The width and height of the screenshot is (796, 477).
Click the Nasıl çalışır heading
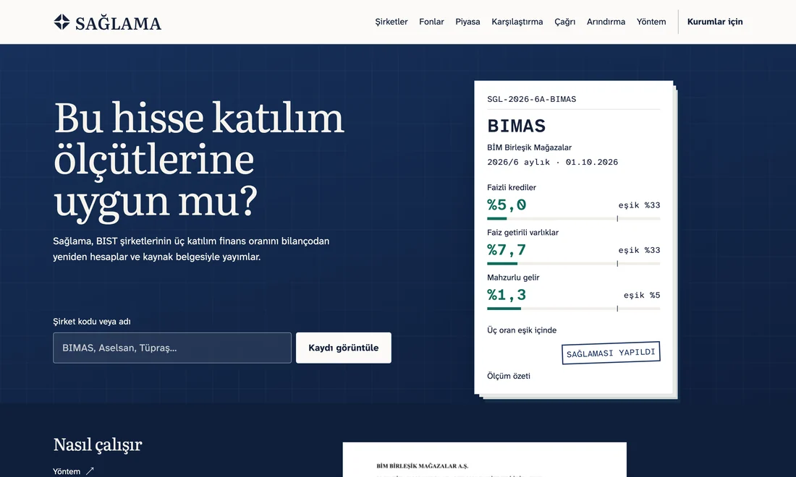pyautogui.click(x=98, y=444)
